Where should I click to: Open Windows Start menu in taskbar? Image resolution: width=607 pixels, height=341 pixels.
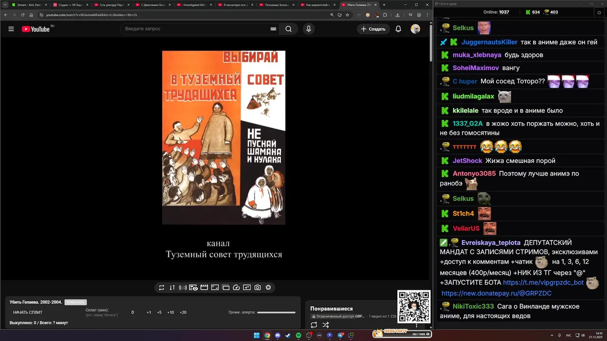257,335
